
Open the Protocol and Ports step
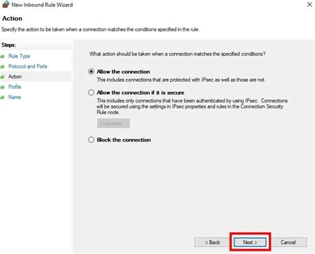tap(28, 66)
